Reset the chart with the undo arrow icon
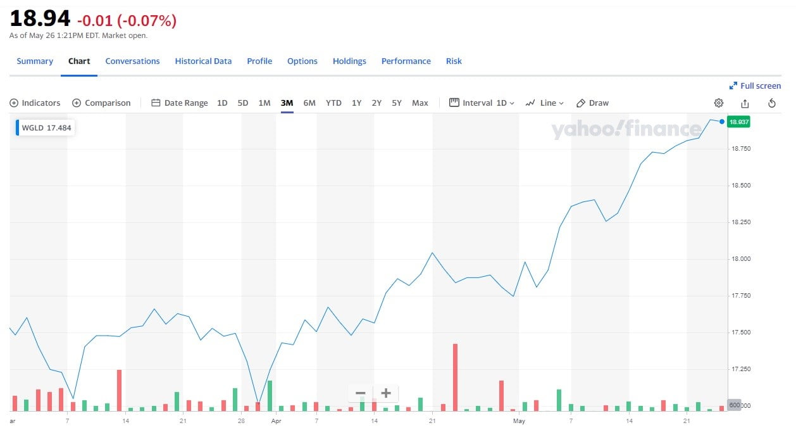 [771, 103]
